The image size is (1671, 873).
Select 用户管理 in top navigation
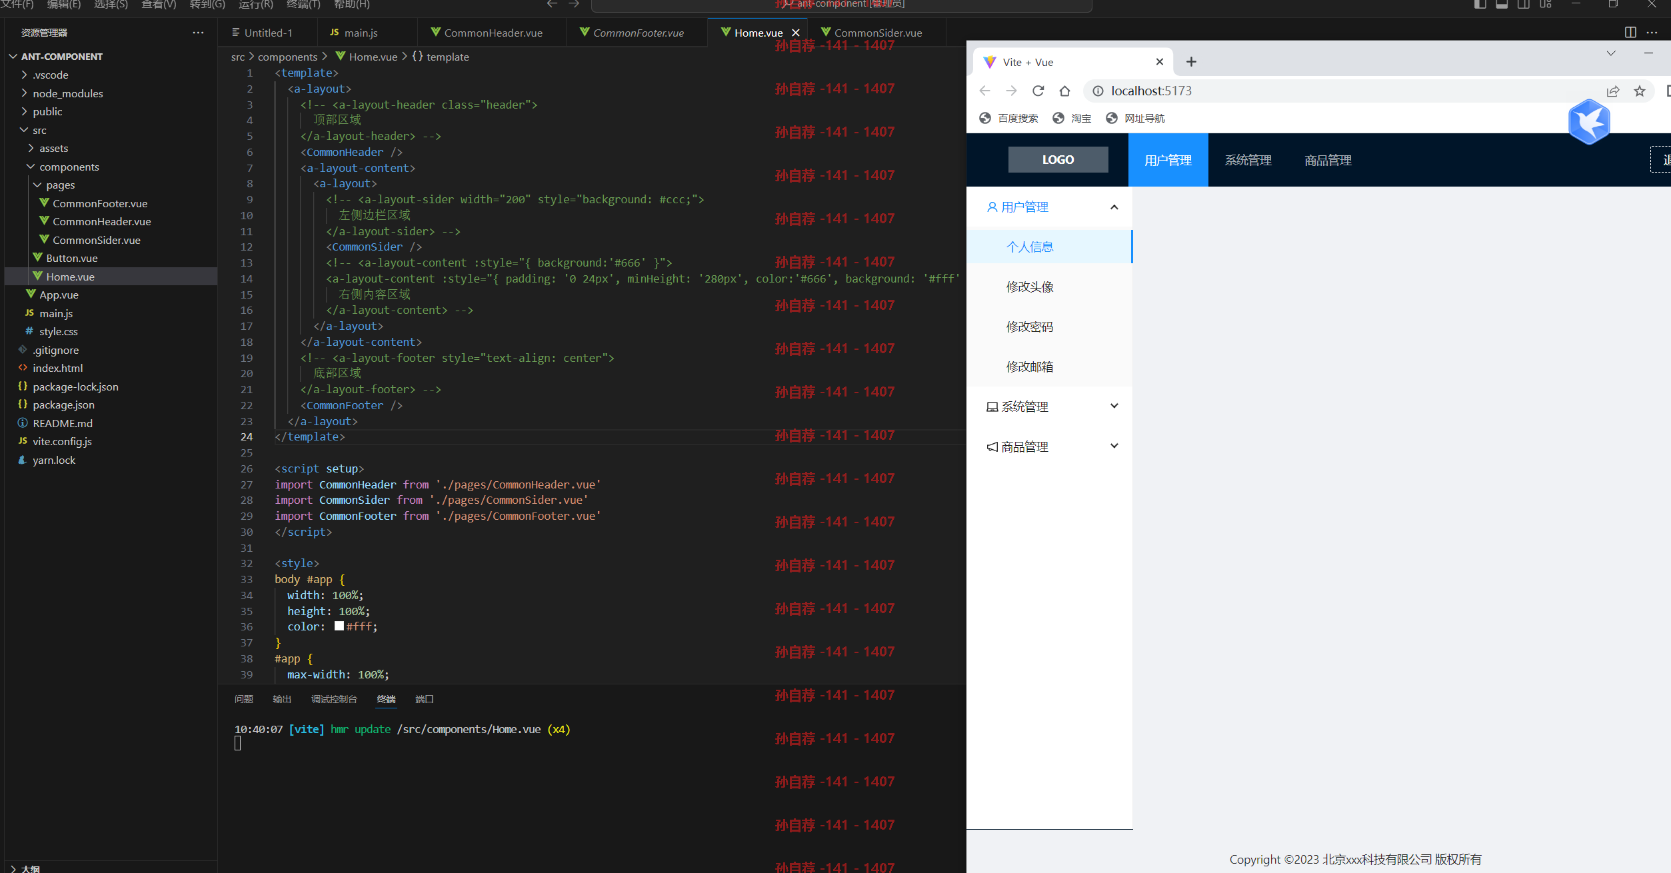[1168, 160]
